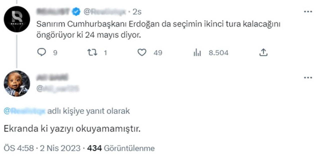
Task: Open more options on the top tweet
Action: click(308, 12)
